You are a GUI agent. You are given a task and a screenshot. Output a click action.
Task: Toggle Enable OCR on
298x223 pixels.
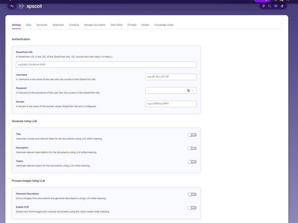pos(192,208)
